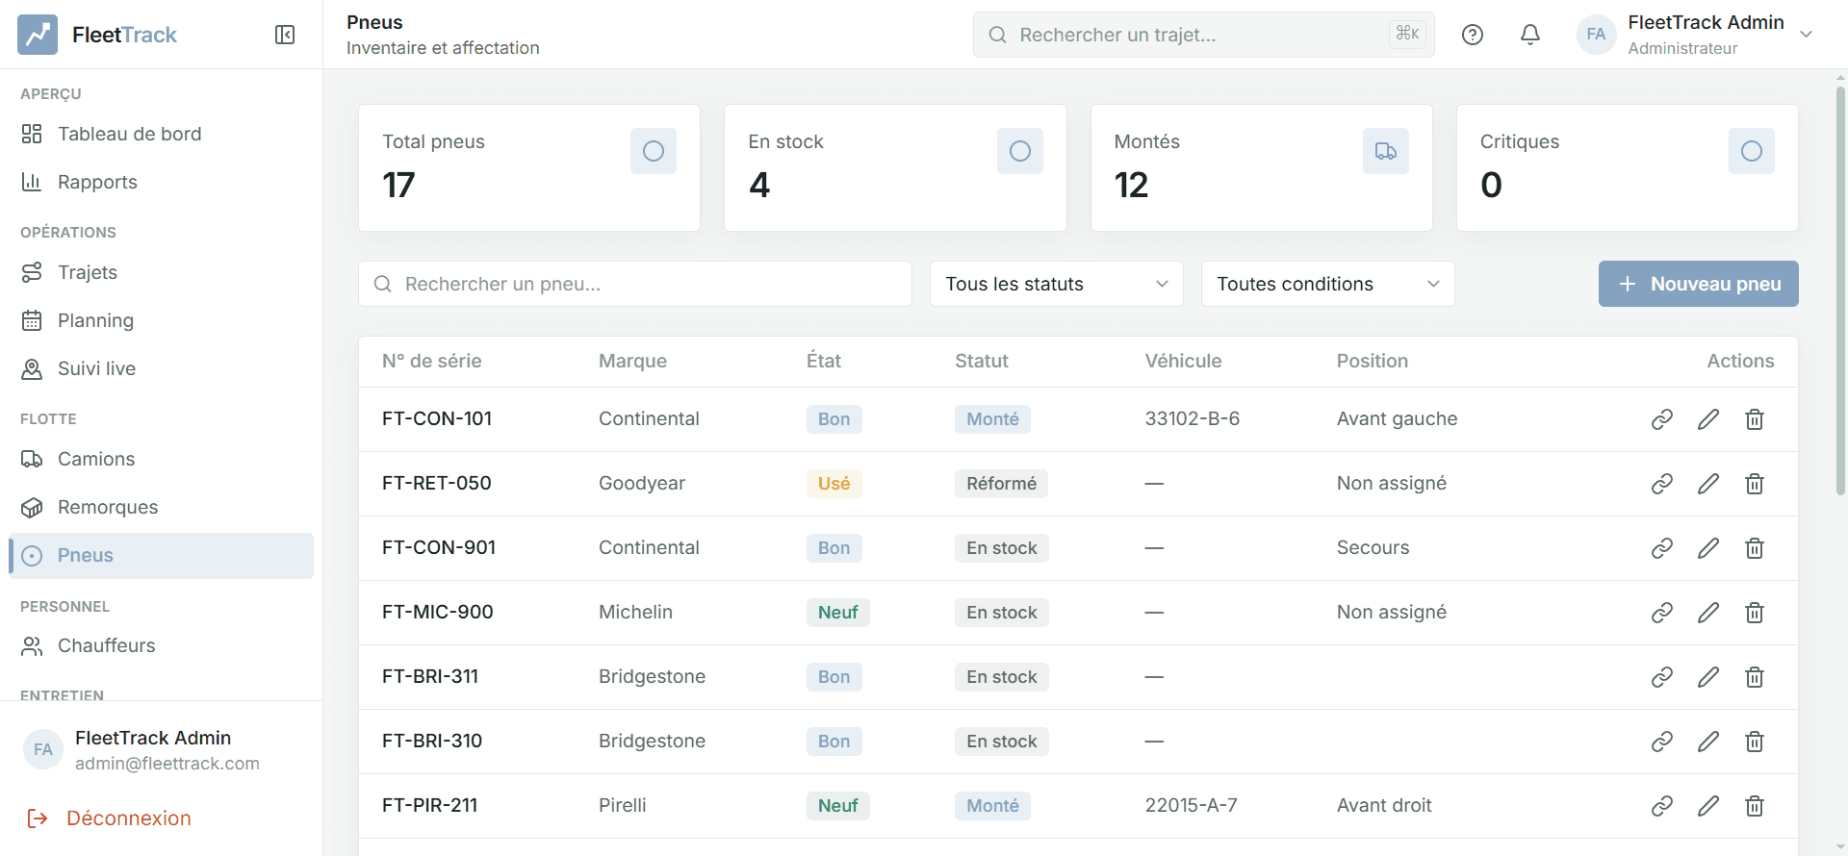Delete tire FT-RET-050

[1755, 484]
